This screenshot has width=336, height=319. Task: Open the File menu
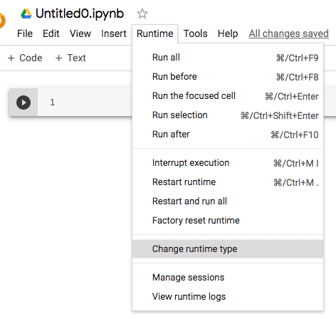click(x=25, y=33)
